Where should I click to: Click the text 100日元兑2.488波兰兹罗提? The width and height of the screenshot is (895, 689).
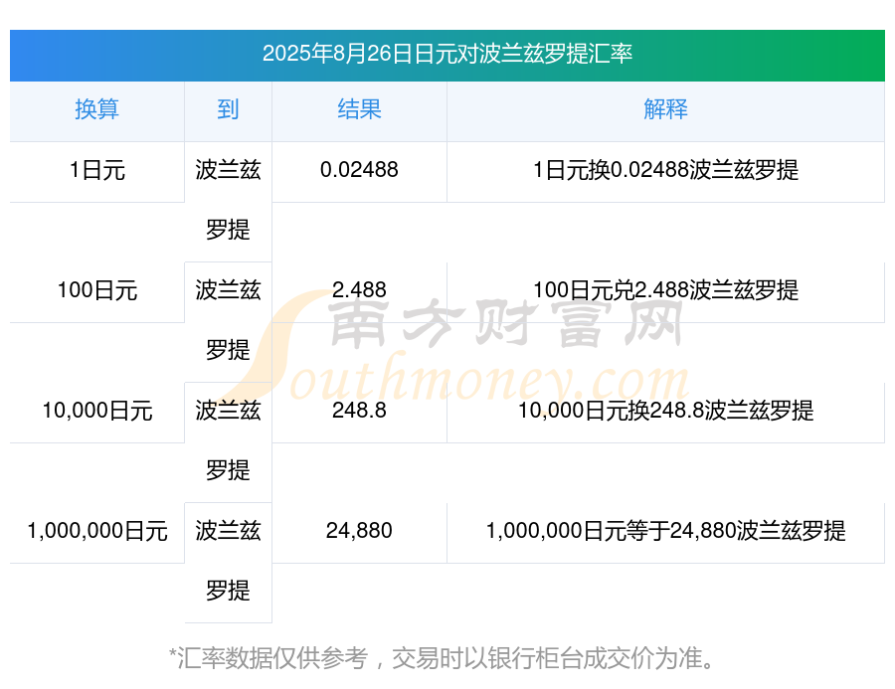(665, 290)
